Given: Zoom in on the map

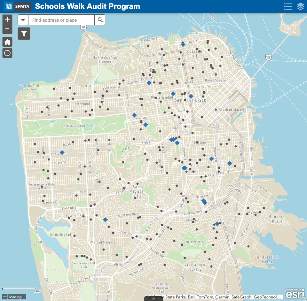Looking at the screenshot, I should pyautogui.click(x=7, y=19).
